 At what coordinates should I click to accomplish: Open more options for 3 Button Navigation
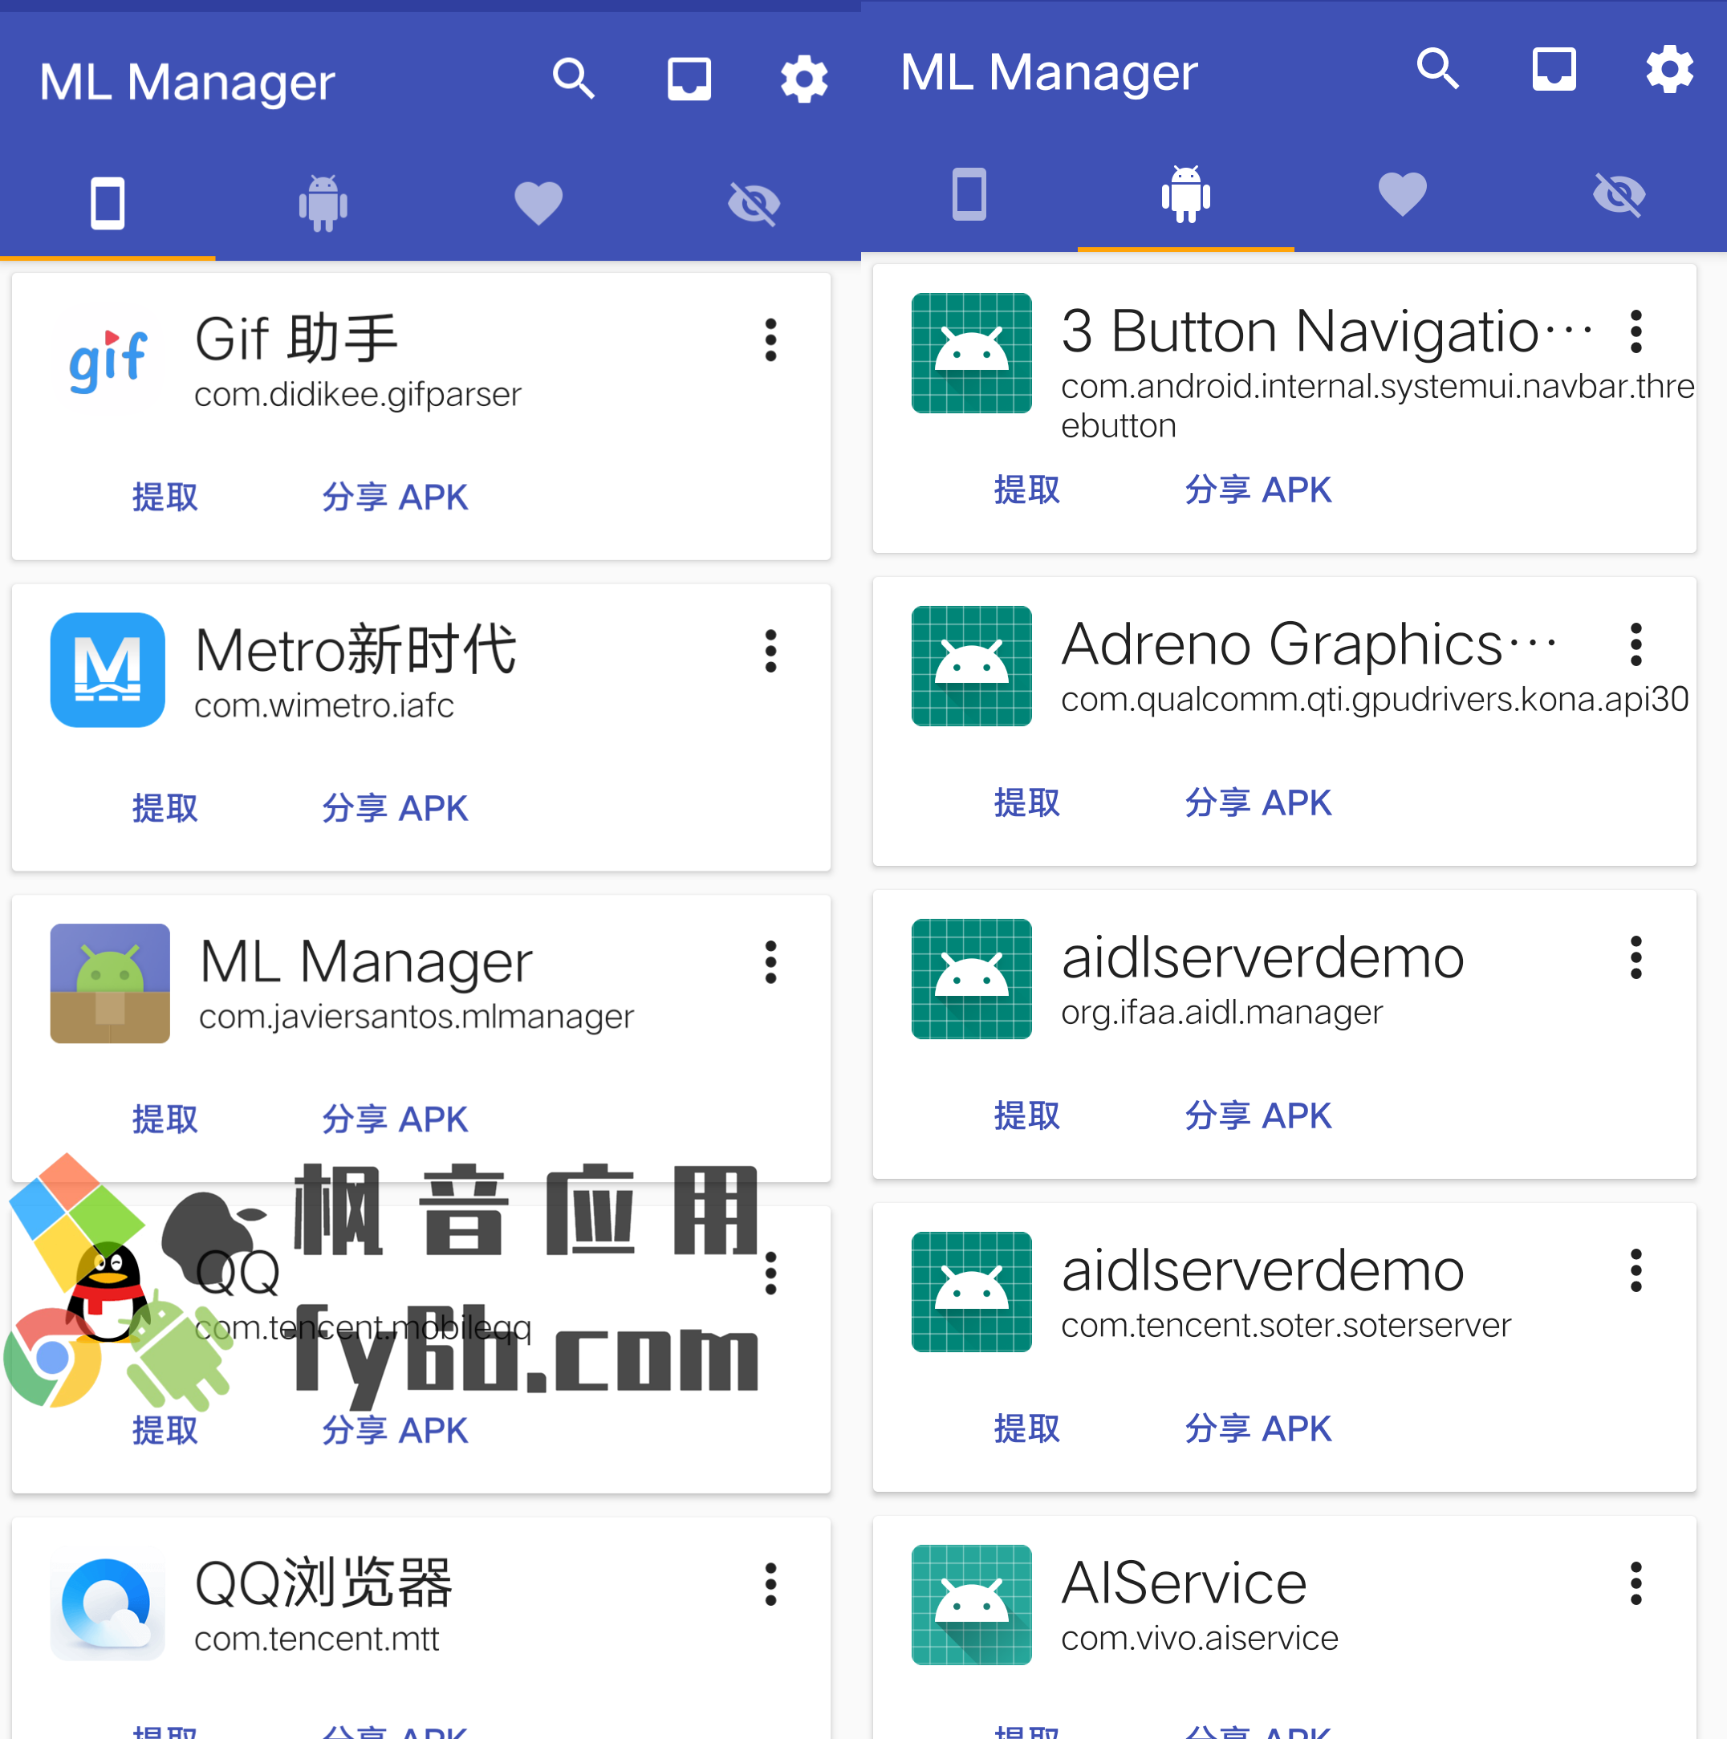click(x=1636, y=331)
